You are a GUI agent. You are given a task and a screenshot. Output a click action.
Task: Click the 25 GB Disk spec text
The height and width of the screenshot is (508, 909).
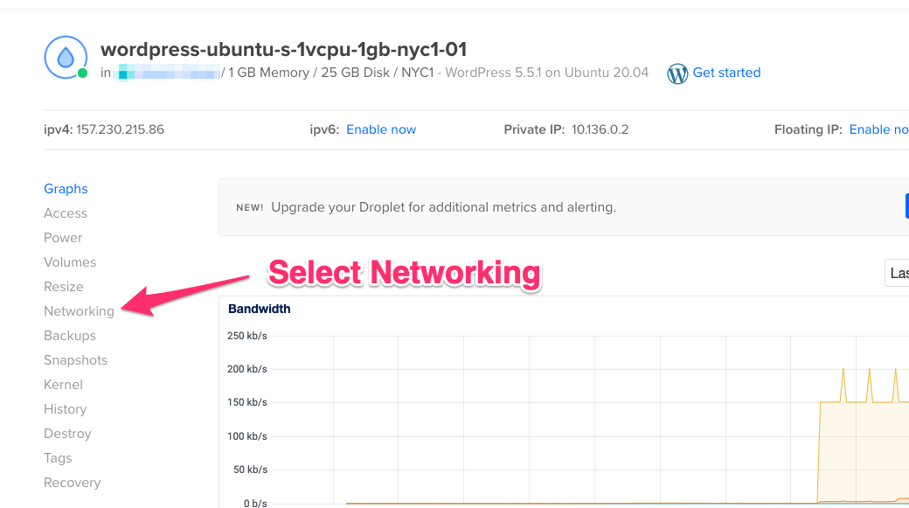pos(356,73)
